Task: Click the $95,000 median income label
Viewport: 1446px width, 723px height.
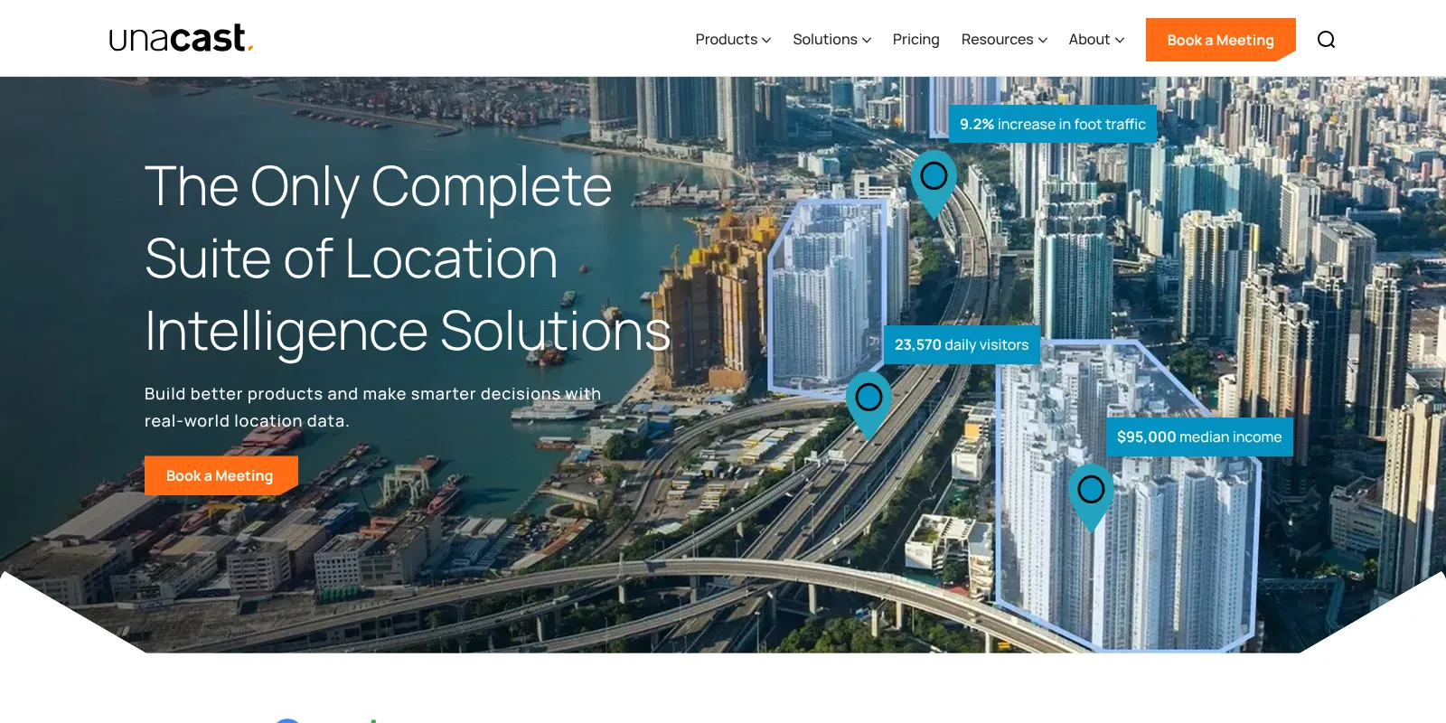Action: point(1199,437)
